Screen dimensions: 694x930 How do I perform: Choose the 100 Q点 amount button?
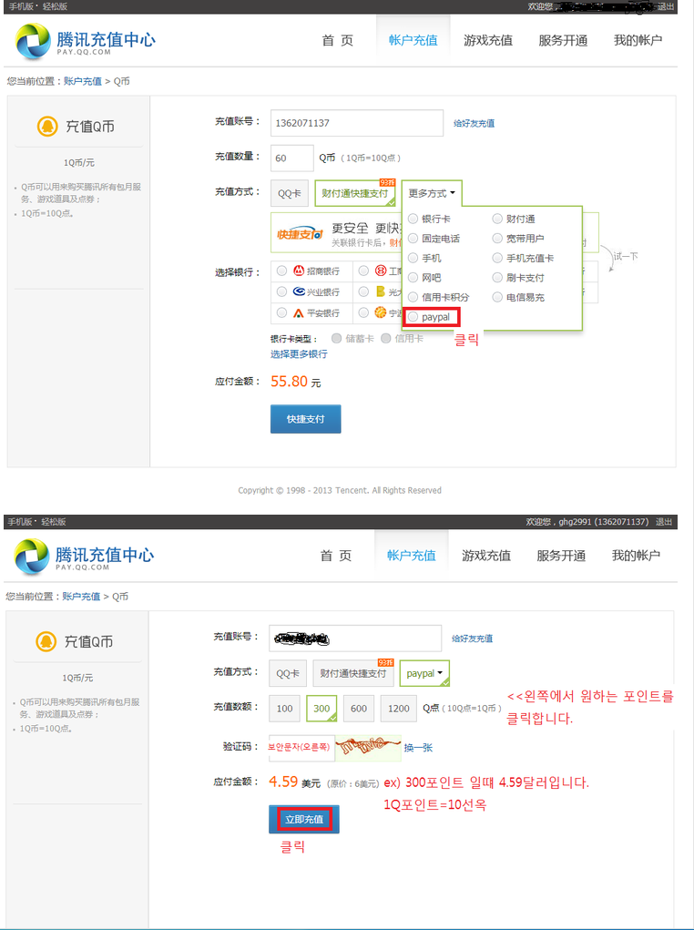285,708
